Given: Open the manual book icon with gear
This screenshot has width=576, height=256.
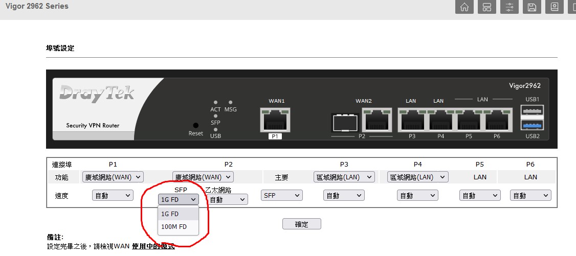Looking at the screenshot, I should (x=555, y=7).
